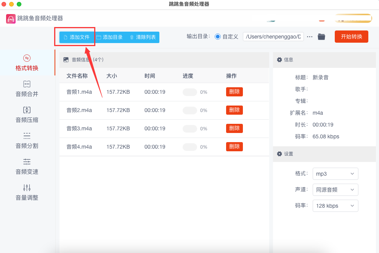The image size is (379, 253).
Task: Click the 添加文件 button
Action: coord(77,37)
